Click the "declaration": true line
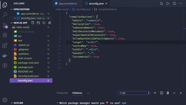Screen dimensions: 186x105 pos(86,24)
